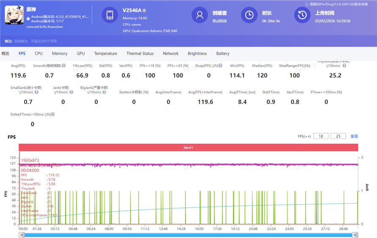377x238 pixels.
Task: Click help icon beside Delta(FTime)>100ms
Action: coord(53,114)
